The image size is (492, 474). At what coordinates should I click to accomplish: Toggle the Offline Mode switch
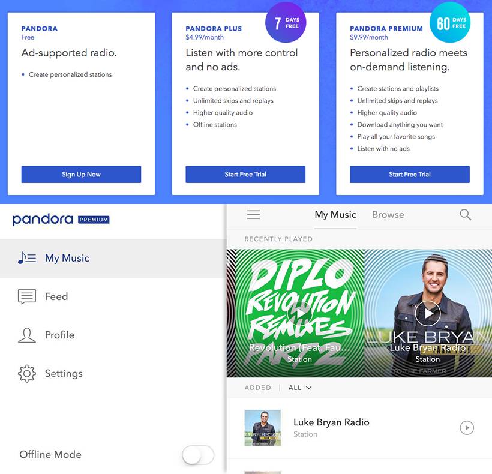click(198, 455)
